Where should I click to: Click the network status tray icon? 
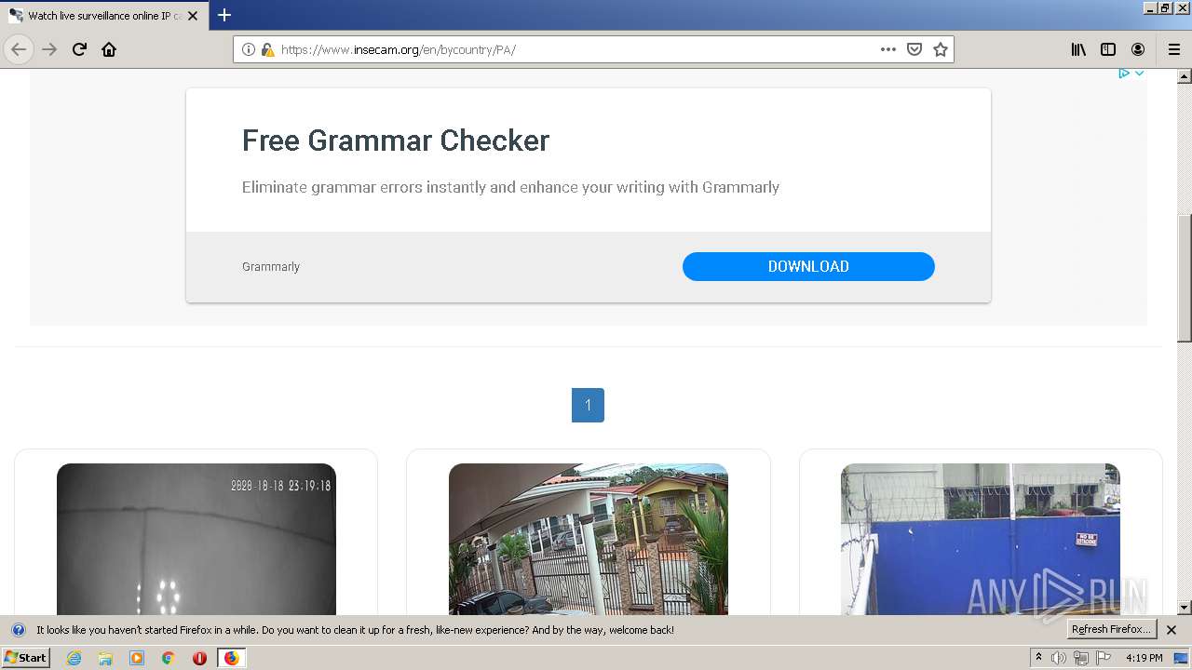(x=1081, y=658)
